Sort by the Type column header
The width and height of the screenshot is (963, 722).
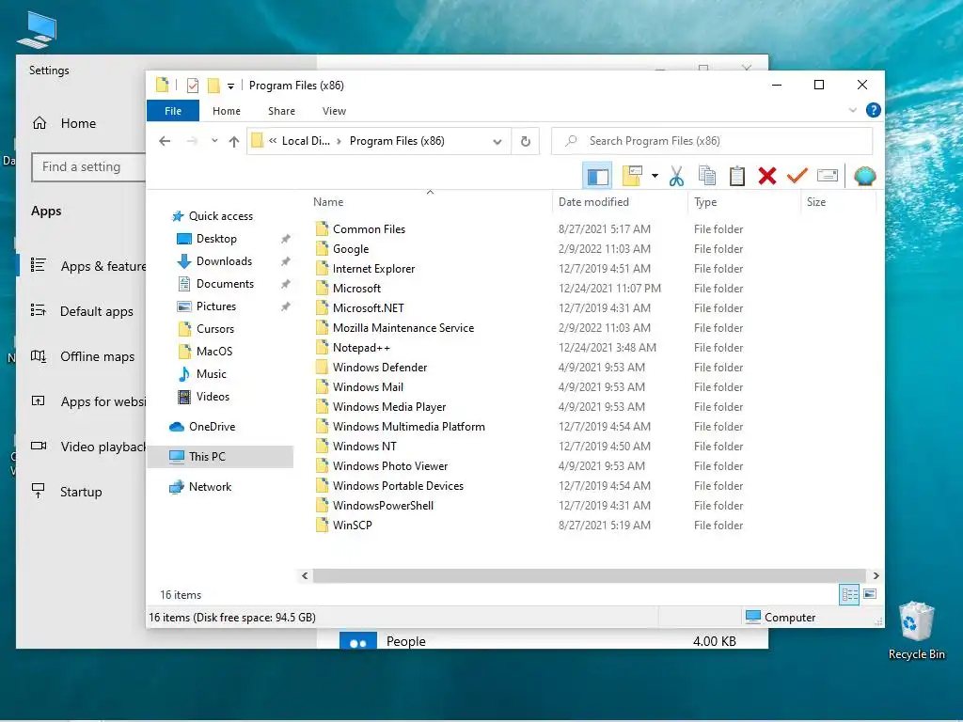pyautogui.click(x=745, y=202)
